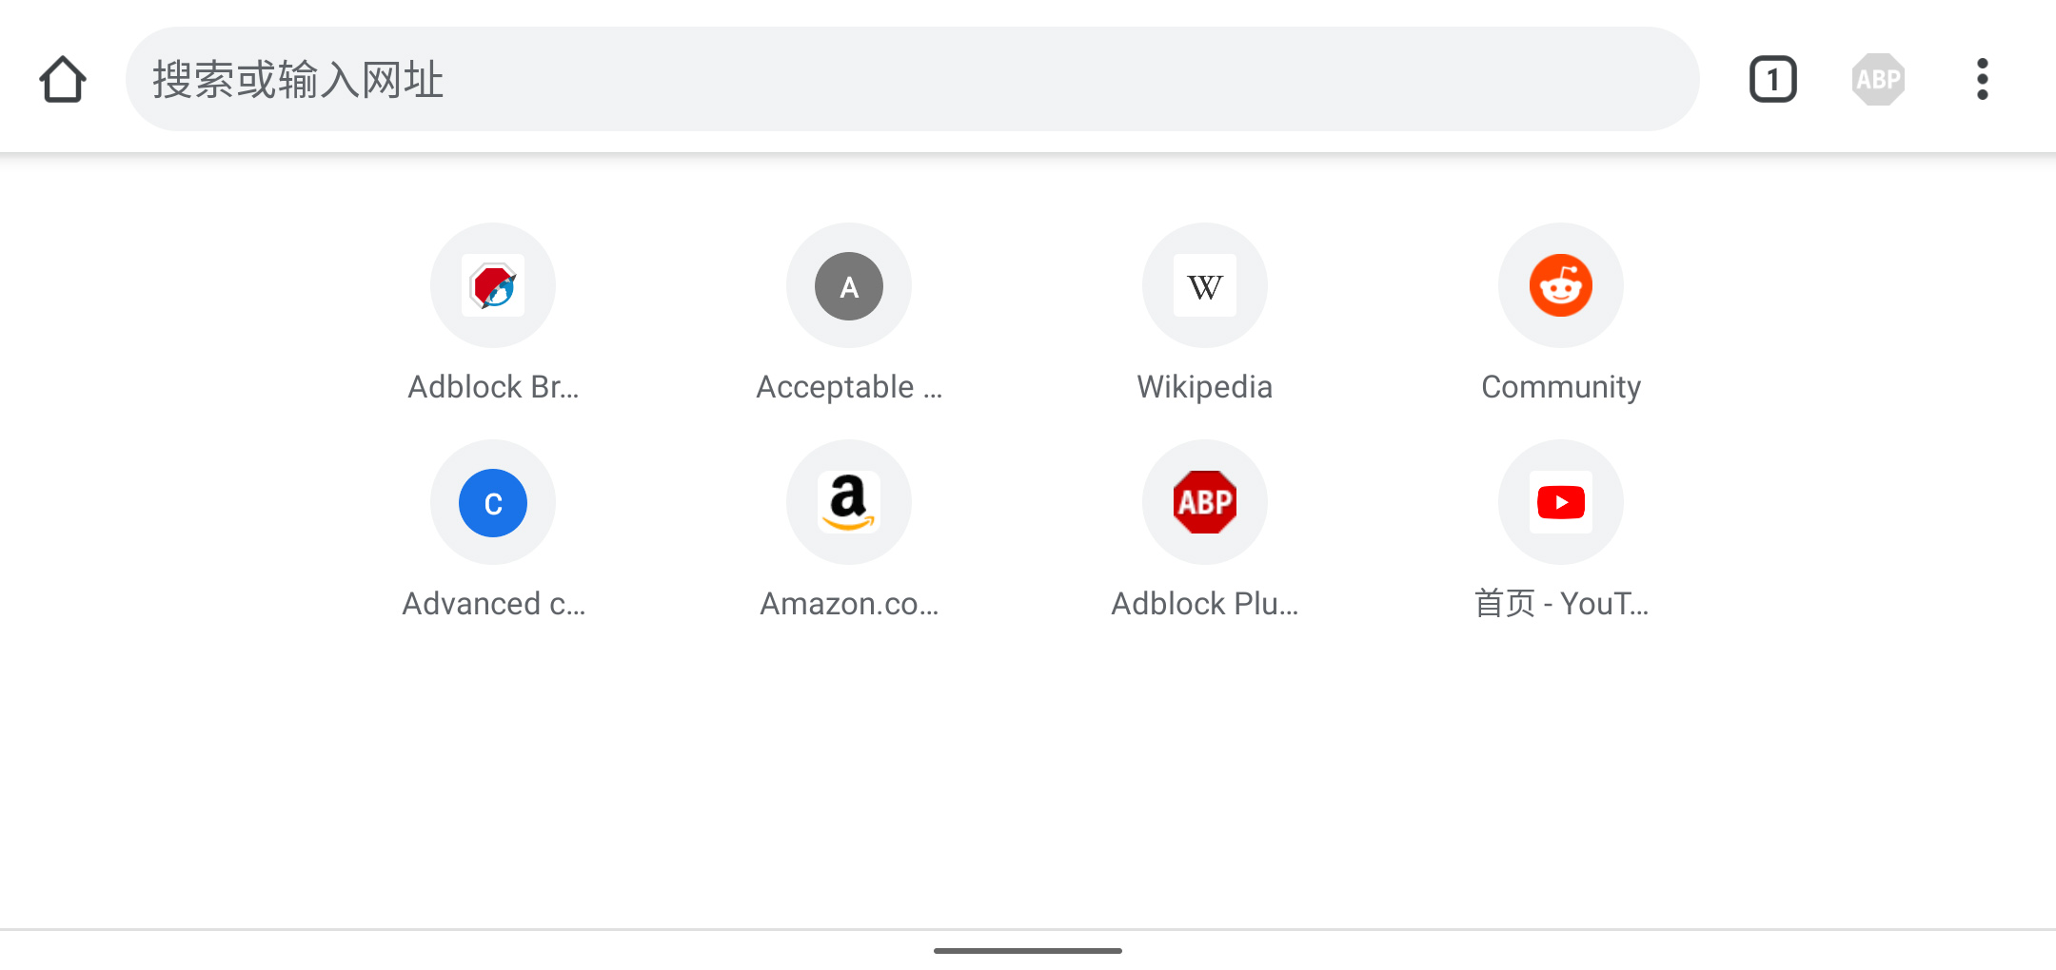Open the Wikipedia shortcut

coord(1203,285)
